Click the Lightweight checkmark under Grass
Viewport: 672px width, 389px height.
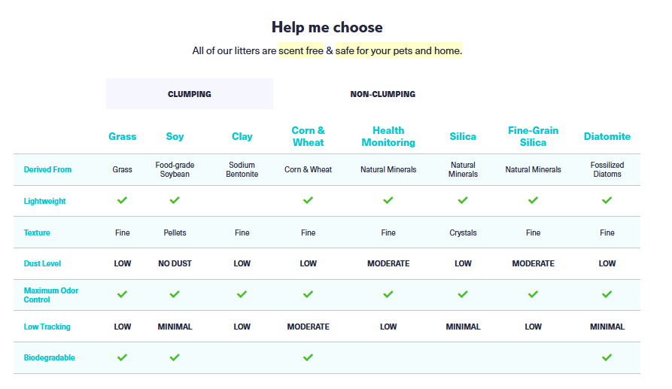click(122, 201)
